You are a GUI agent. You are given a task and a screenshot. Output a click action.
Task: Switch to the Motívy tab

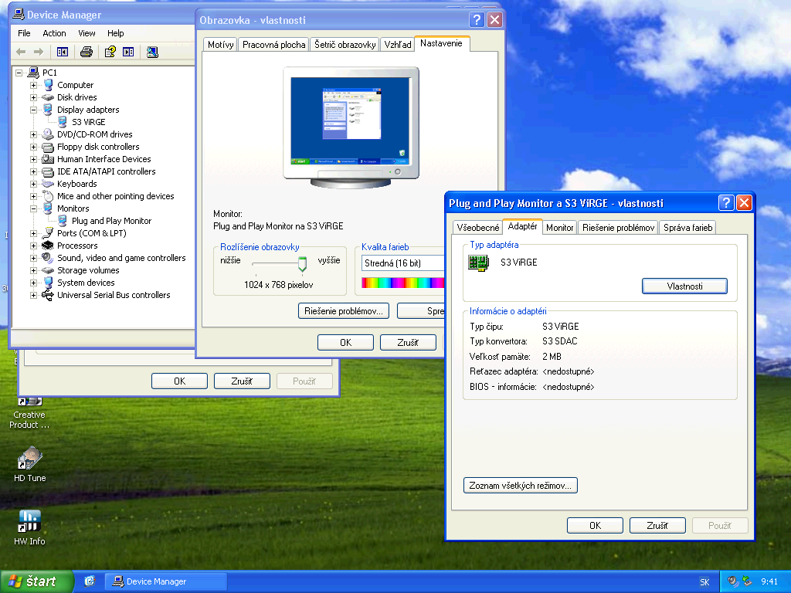pyautogui.click(x=220, y=44)
